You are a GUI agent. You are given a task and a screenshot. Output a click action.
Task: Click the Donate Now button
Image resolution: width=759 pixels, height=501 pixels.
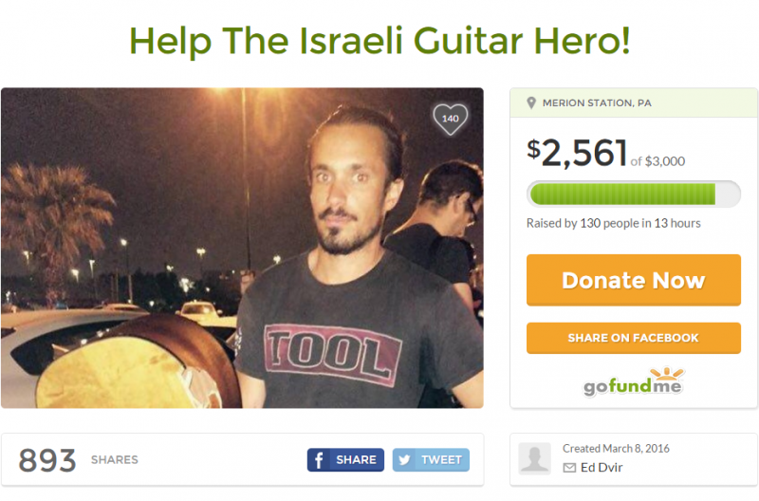coord(634,280)
